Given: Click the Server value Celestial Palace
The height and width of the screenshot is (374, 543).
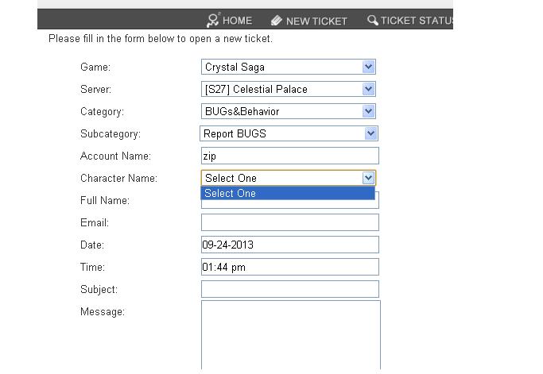Looking at the screenshot, I should [270, 90].
